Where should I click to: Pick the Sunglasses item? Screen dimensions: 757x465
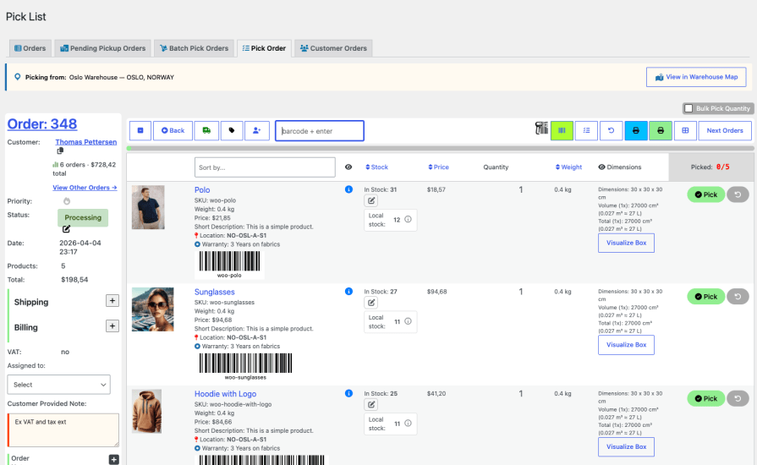705,296
